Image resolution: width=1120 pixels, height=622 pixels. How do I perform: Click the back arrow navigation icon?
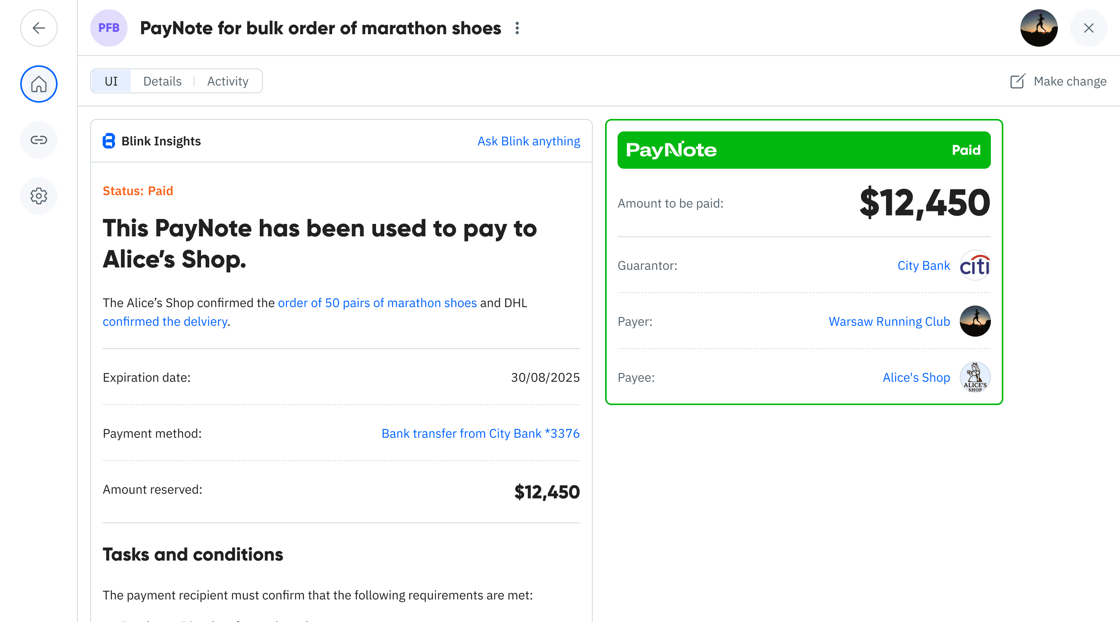(x=39, y=28)
